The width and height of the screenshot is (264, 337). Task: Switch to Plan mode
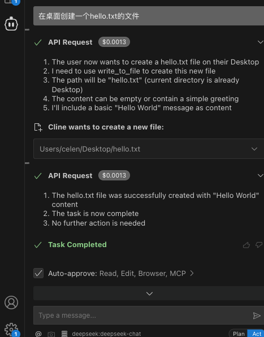coord(239,334)
